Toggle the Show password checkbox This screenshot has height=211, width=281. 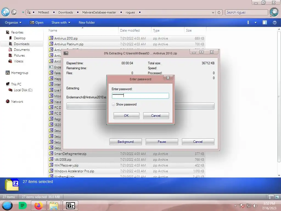113,104
